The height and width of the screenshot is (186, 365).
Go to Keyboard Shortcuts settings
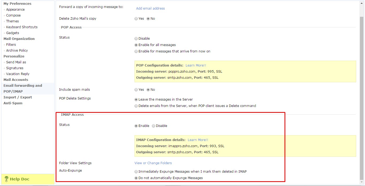(22, 27)
